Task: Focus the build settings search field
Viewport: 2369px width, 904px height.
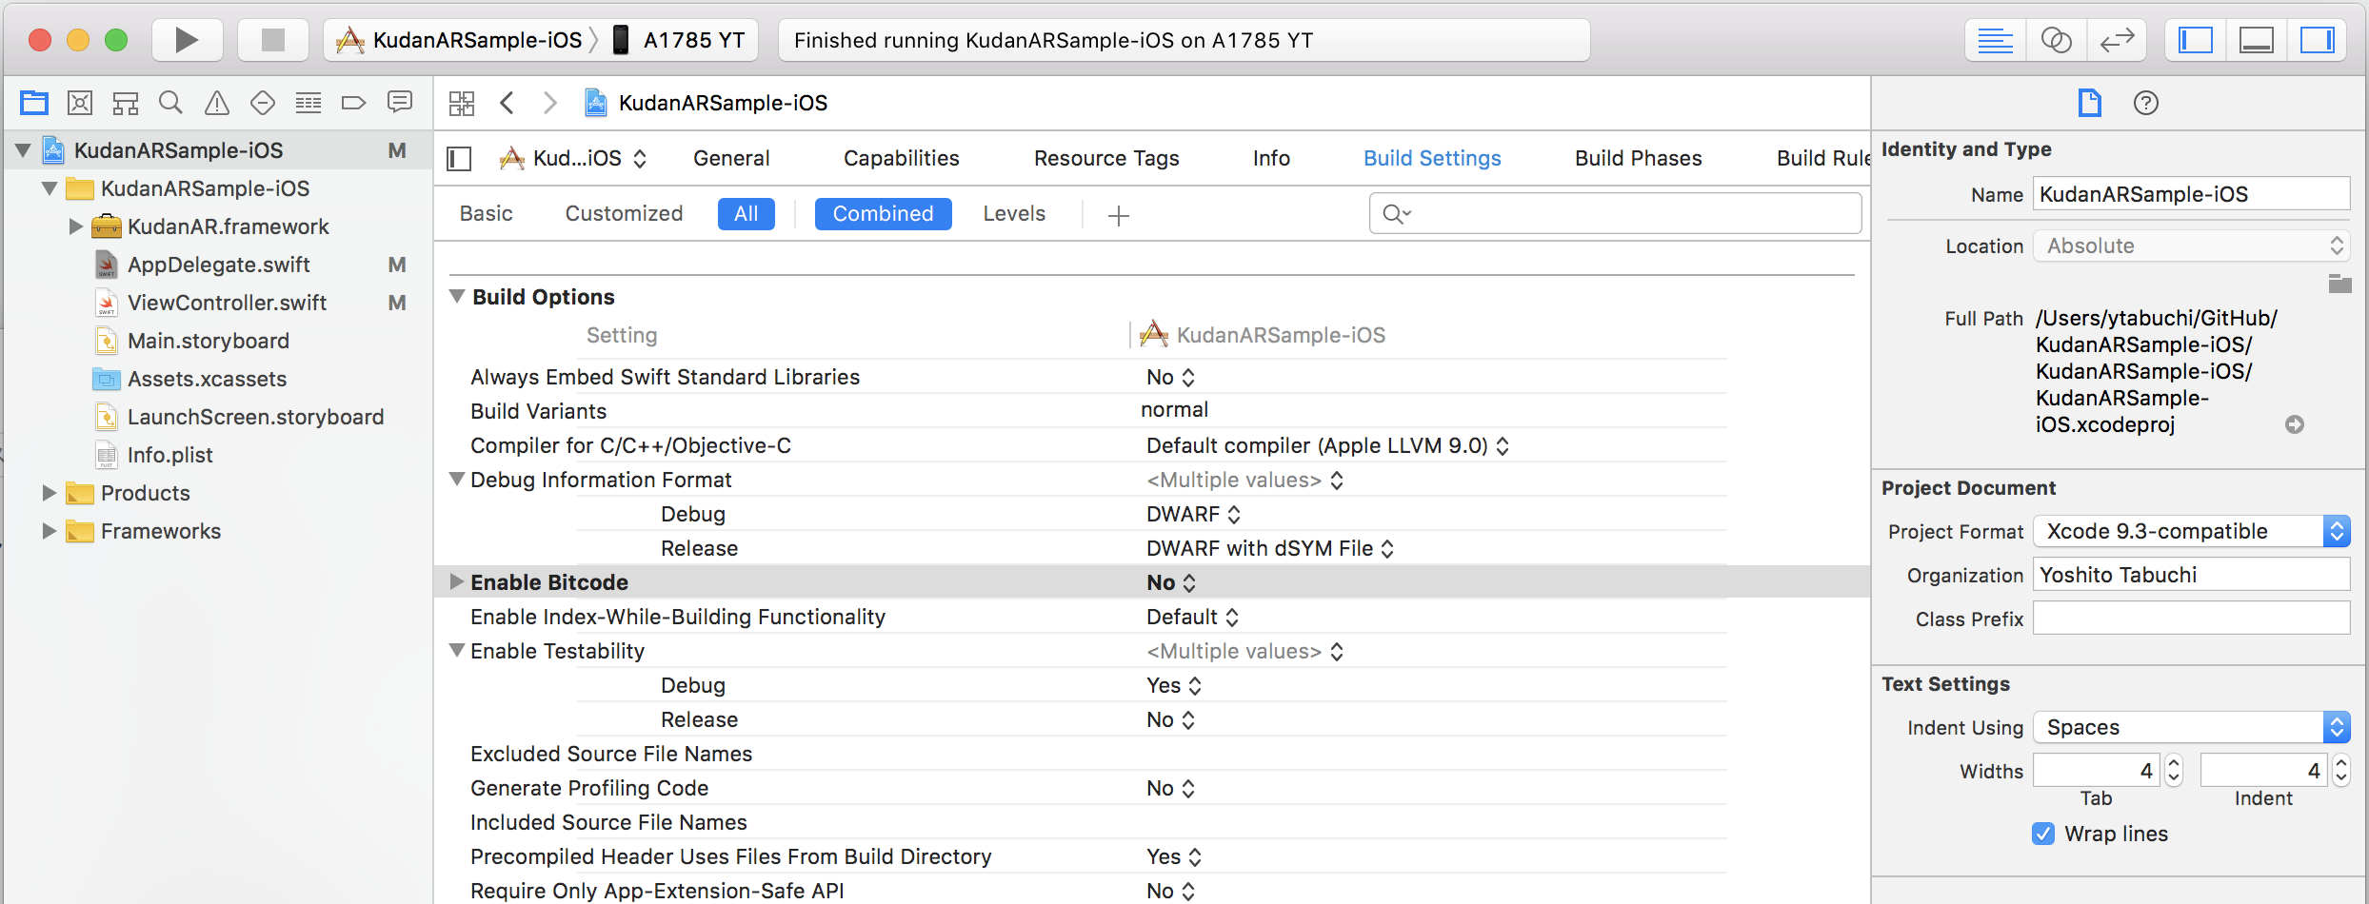Action: coord(1615,213)
